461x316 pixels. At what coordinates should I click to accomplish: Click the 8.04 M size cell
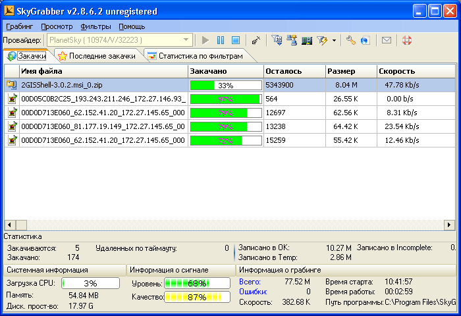click(346, 85)
